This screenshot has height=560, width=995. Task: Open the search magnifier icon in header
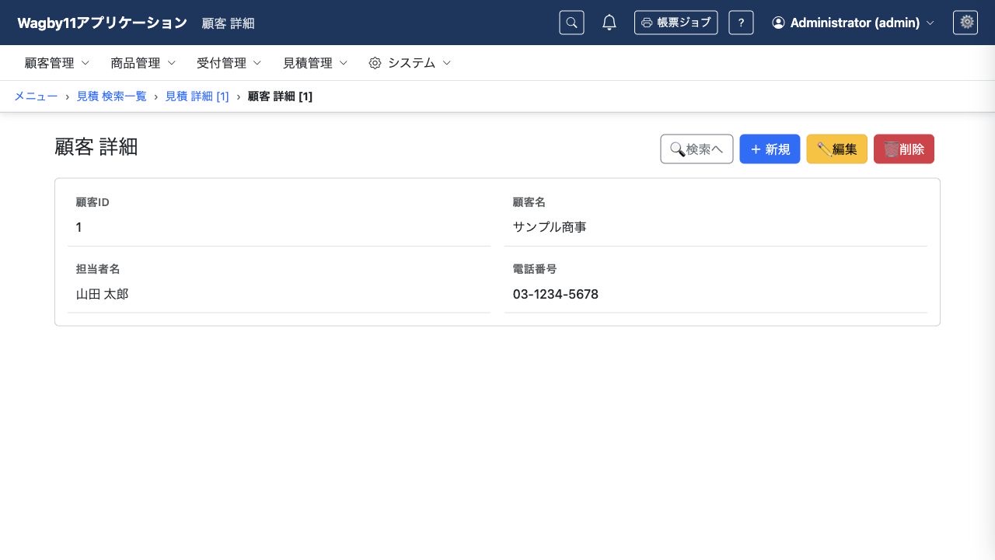point(571,23)
